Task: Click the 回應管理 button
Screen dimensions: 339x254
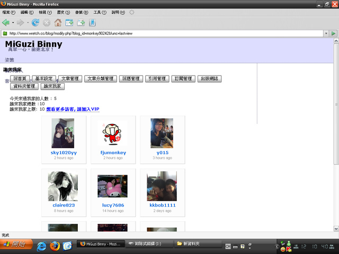Action: (131, 79)
